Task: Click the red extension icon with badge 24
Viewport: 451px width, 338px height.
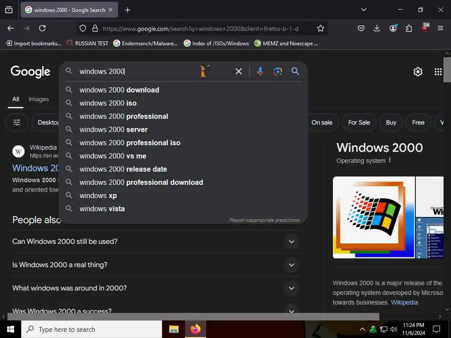Action: (425, 28)
